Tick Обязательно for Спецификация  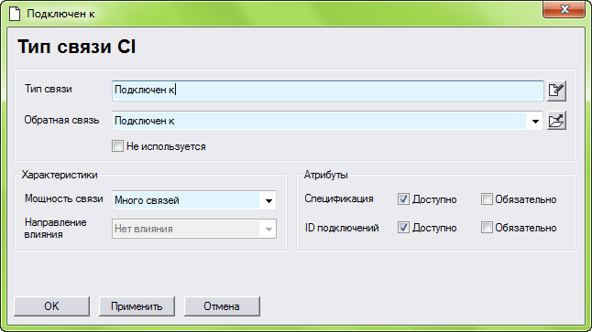click(x=487, y=199)
